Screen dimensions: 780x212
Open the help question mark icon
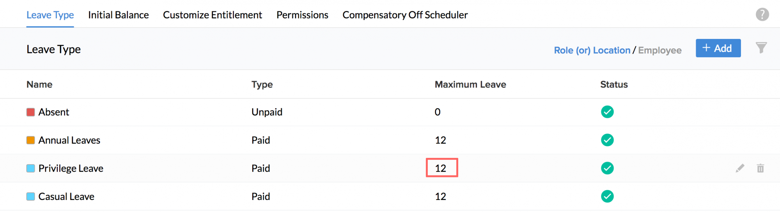[762, 15]
